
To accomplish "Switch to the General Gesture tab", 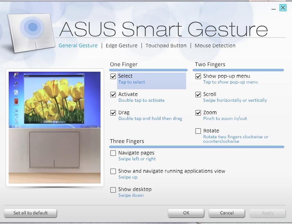I will (78, 46).
